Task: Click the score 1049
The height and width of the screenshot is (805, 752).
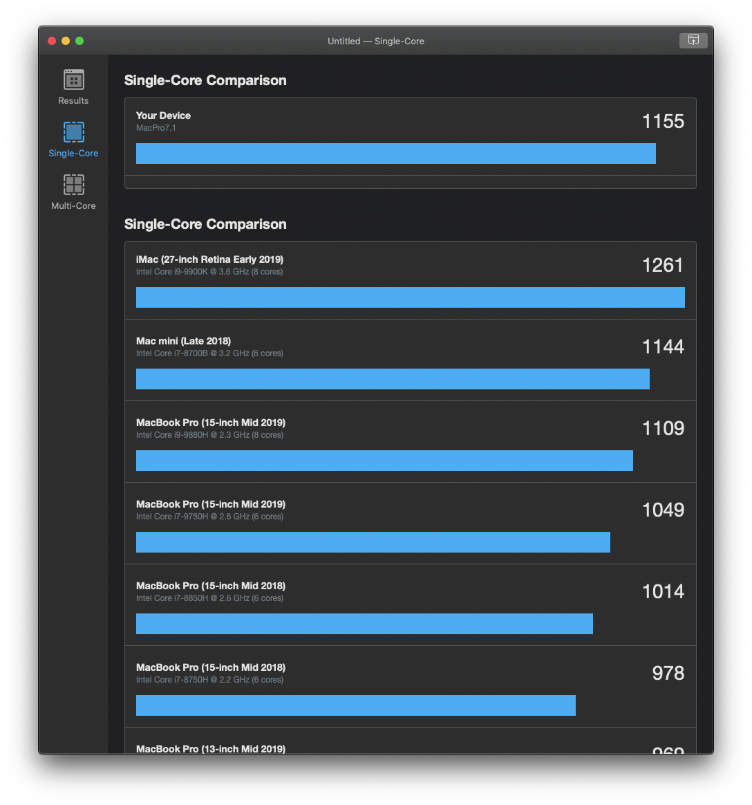Action: pyautogui.click(x=664, y=510)
